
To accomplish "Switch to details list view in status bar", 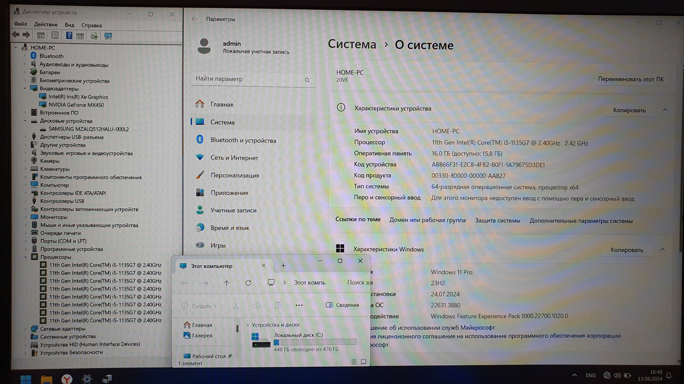I will [354, 362].
